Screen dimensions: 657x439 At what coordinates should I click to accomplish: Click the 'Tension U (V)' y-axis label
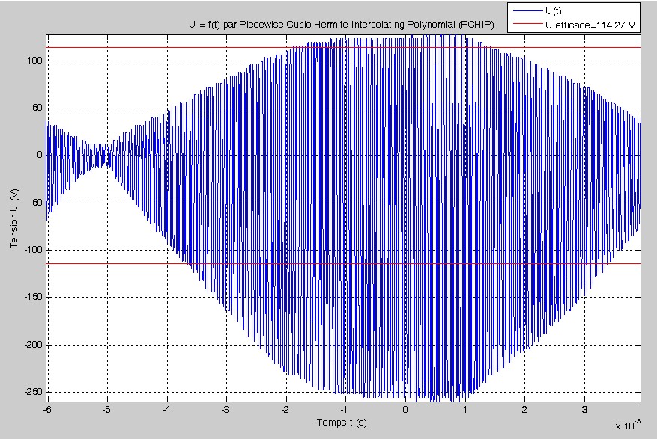point(15,218)
